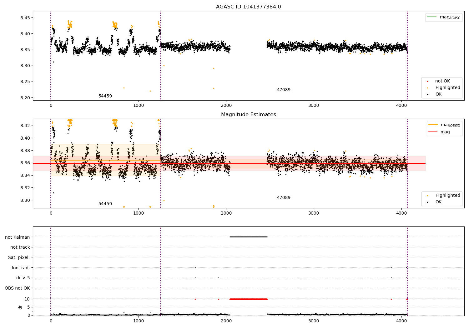The image size is (469, 328).
Task: Click OBSID label 54459 in Magnitude Estimates plot
Action: pyautogui.click(x=105, y=204)
